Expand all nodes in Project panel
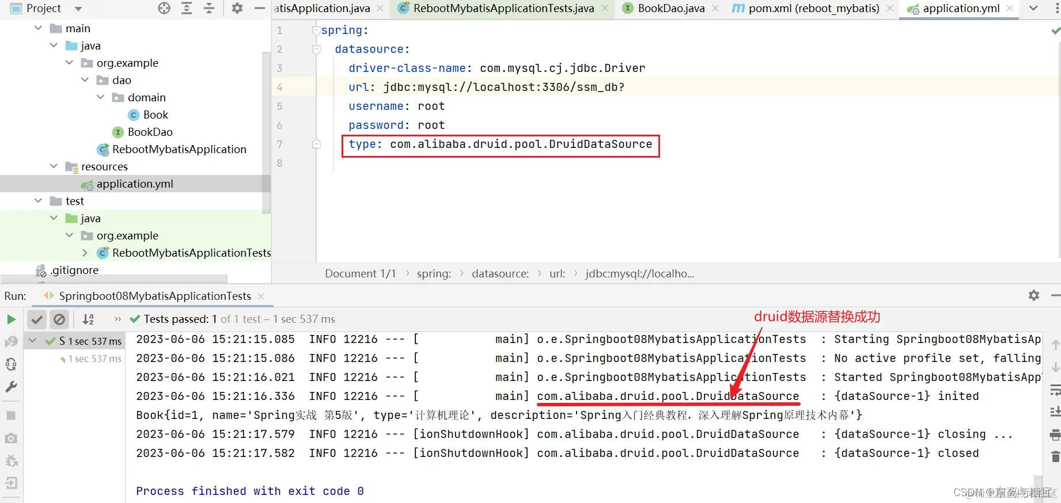 [187, 8]
